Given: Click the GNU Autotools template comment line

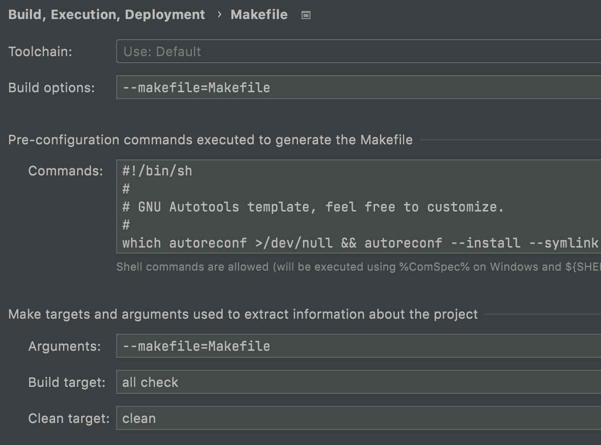Looking at the screenshot, I should click(313, 206).
